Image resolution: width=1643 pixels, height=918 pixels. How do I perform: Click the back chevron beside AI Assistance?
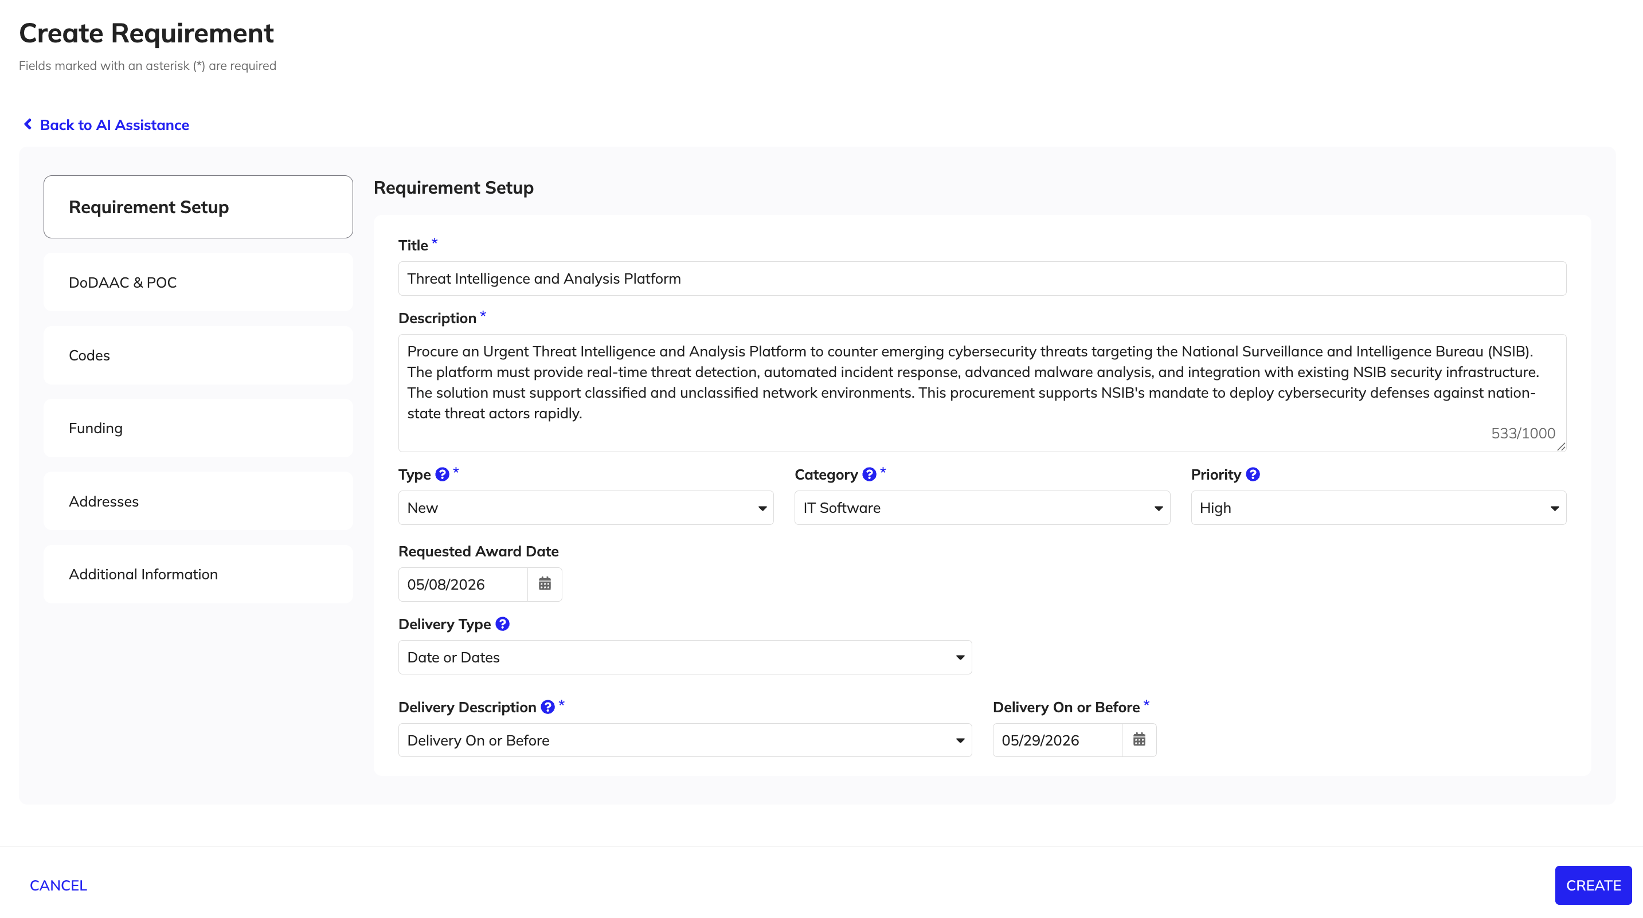point(28,124)
